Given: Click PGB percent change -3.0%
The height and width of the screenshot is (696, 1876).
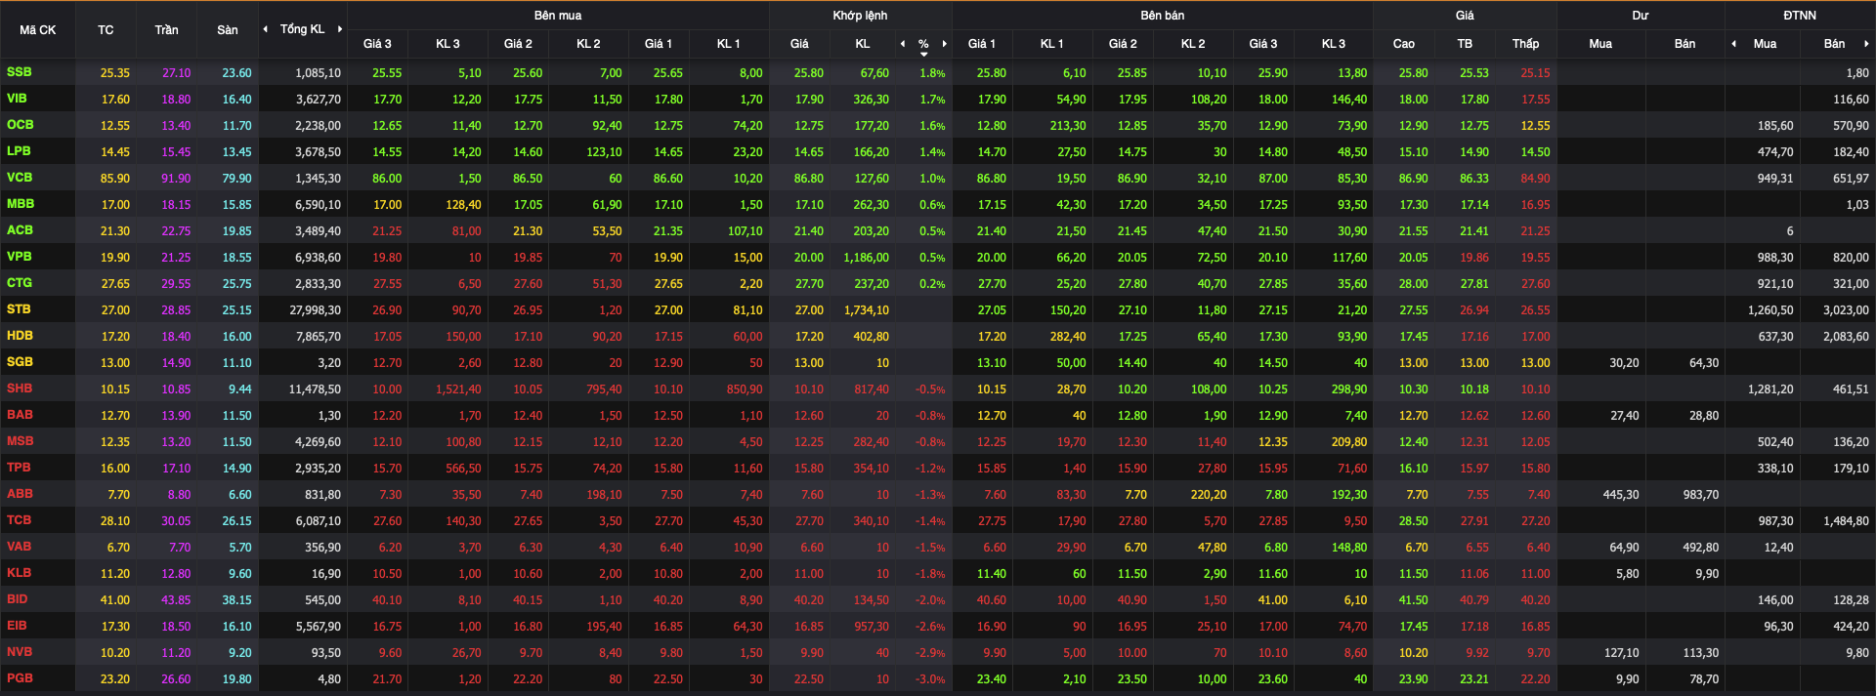Looking at the screenshot, I should coord(930,679).
